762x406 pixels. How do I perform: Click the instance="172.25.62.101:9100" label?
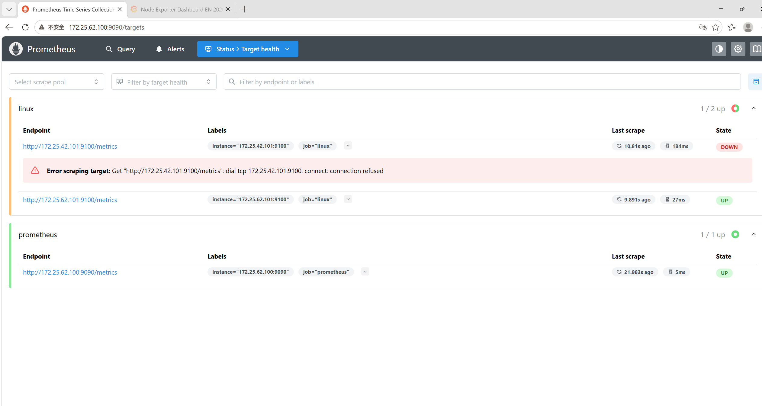click(250, 199)
